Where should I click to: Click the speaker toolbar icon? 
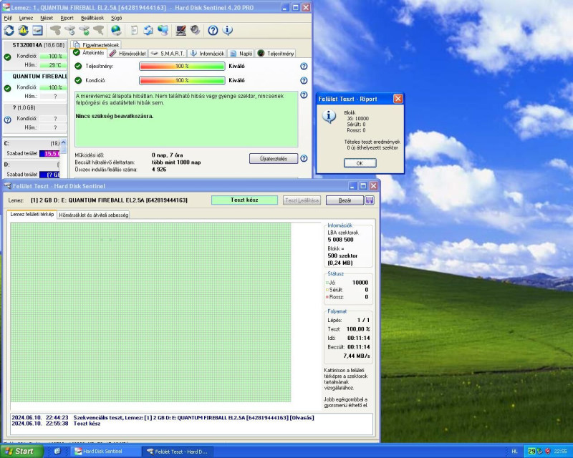point(195,30)
